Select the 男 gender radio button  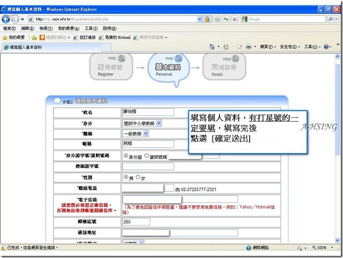pos(126,177)
